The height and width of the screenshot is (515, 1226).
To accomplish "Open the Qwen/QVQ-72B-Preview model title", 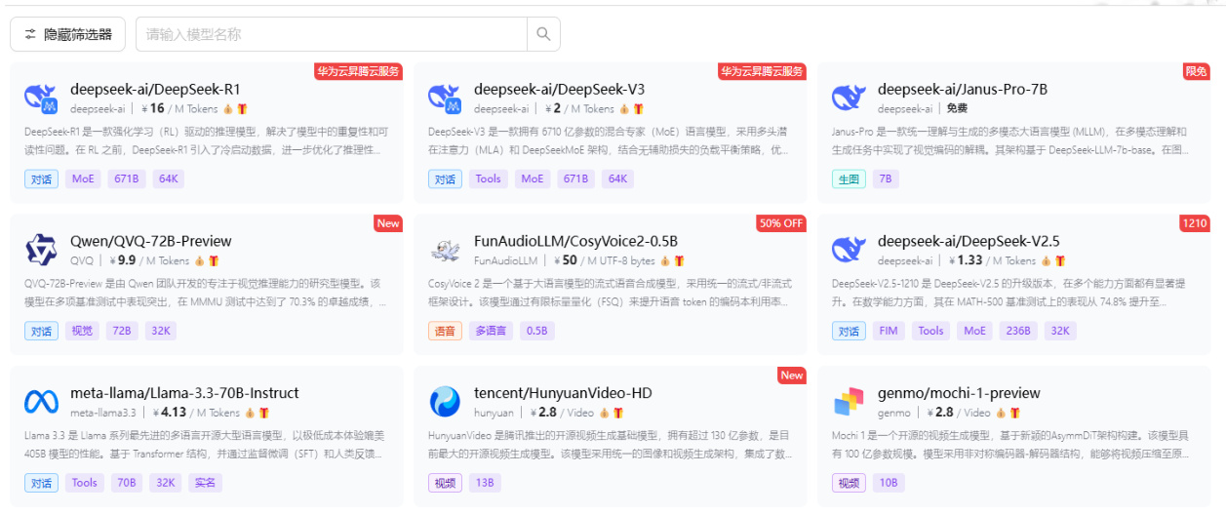I will click(x=151, y=241).
